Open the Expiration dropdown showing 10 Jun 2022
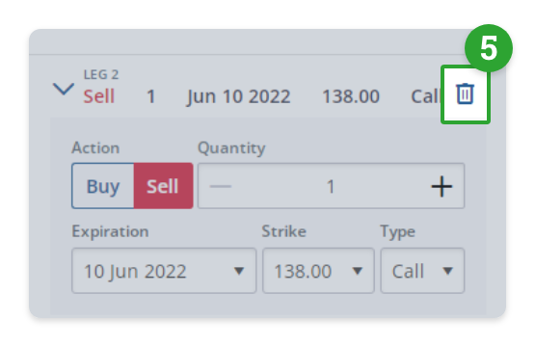Viewport: 535px width, 347px height. pos(164,271)
